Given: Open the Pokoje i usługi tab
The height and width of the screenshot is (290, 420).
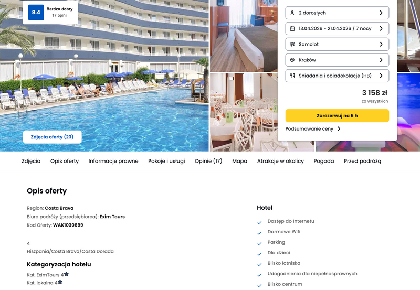Looking at the screenshot, I should point(166,161).
